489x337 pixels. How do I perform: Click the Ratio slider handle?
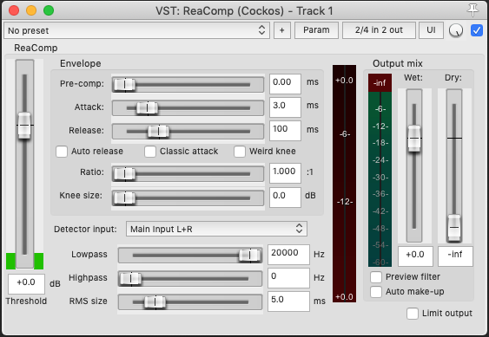(x=125, y=173)
